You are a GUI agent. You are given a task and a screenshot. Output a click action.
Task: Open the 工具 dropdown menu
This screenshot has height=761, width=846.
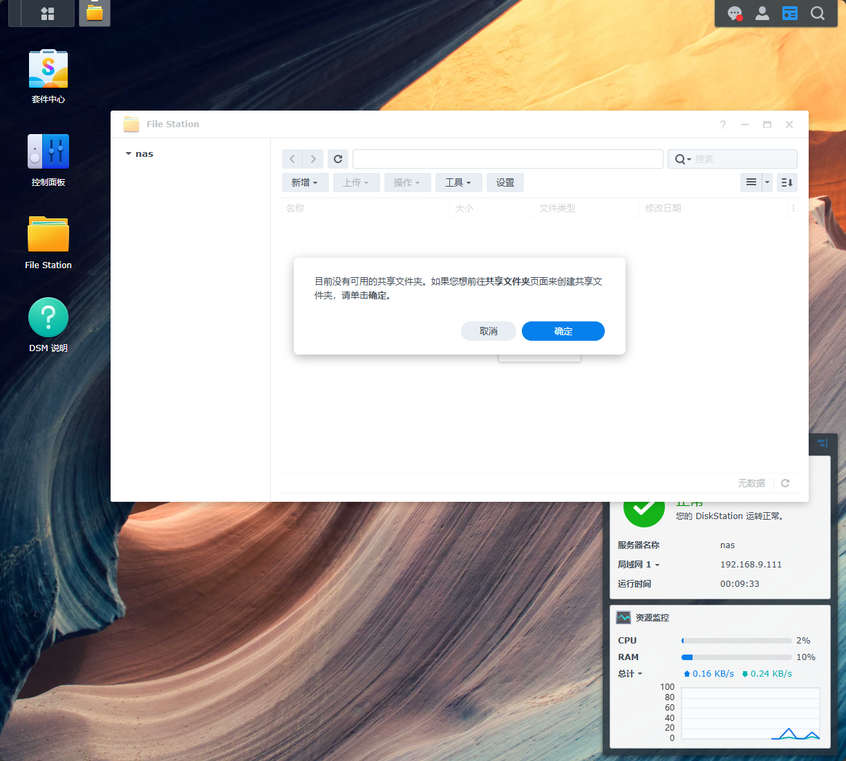tap(458, 182)
